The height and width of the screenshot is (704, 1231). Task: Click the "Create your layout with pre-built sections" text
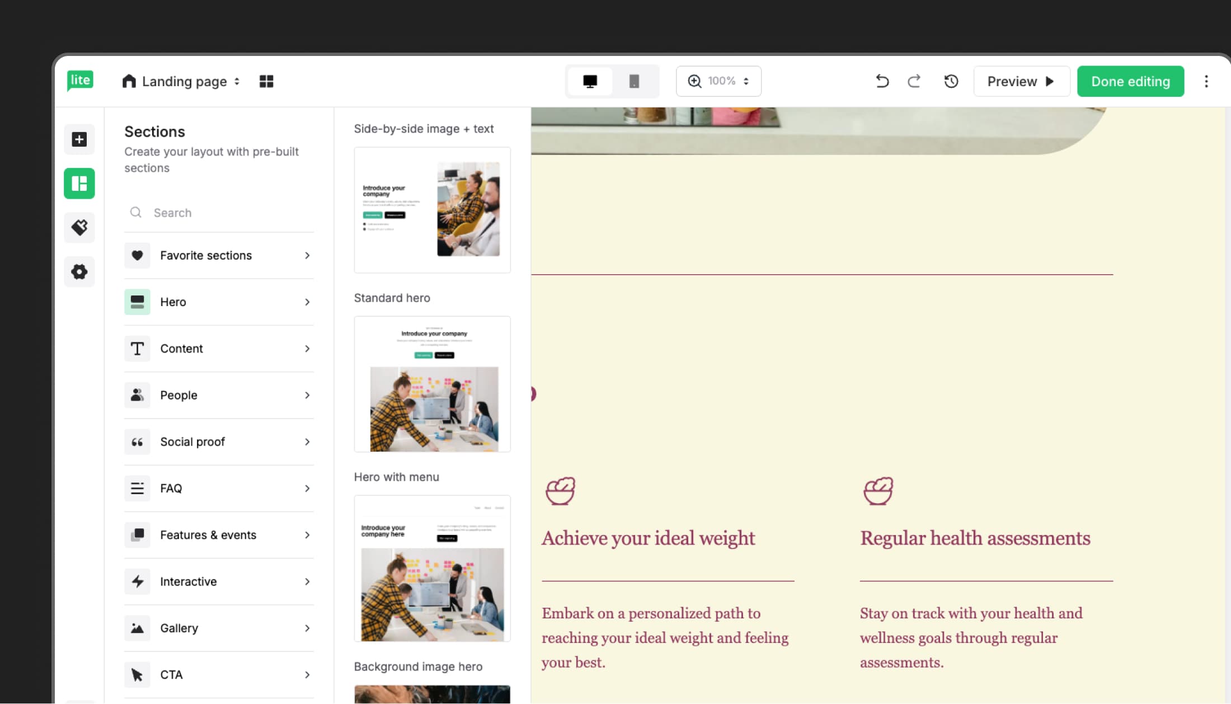212,159
